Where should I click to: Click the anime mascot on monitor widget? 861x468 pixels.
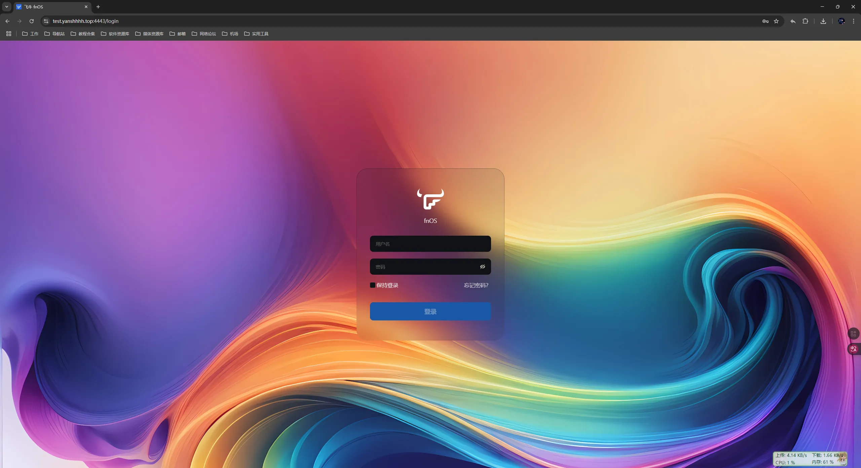[842, 459]
